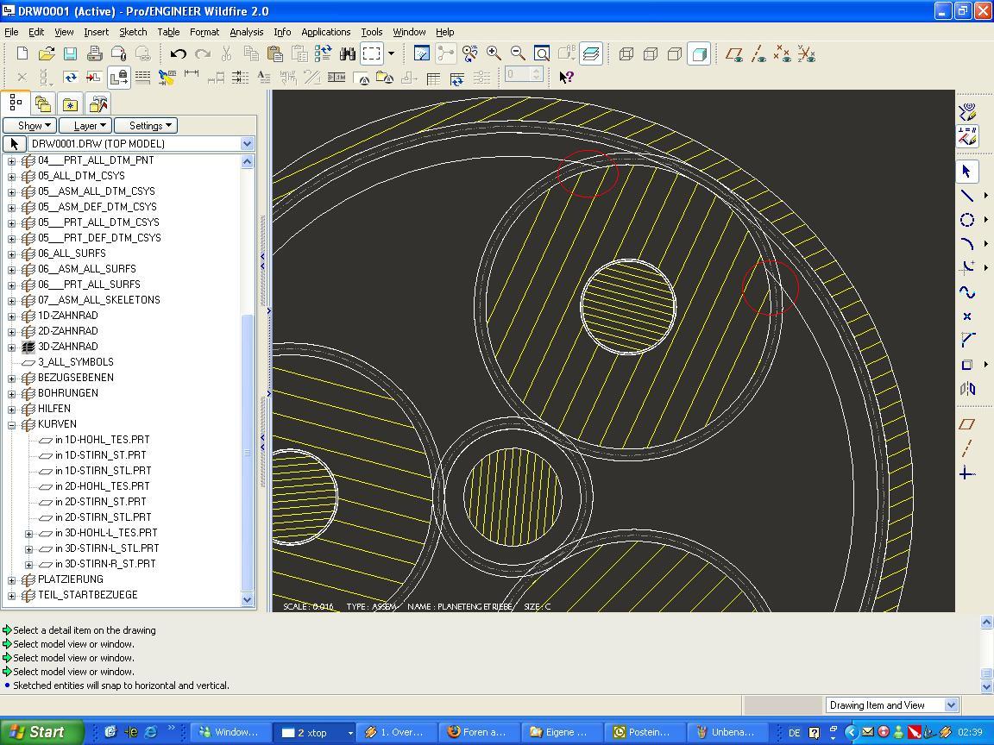Open the context-sensitive help pointer
The height and width of the screenshot is (745, 994).
point(566,78)
